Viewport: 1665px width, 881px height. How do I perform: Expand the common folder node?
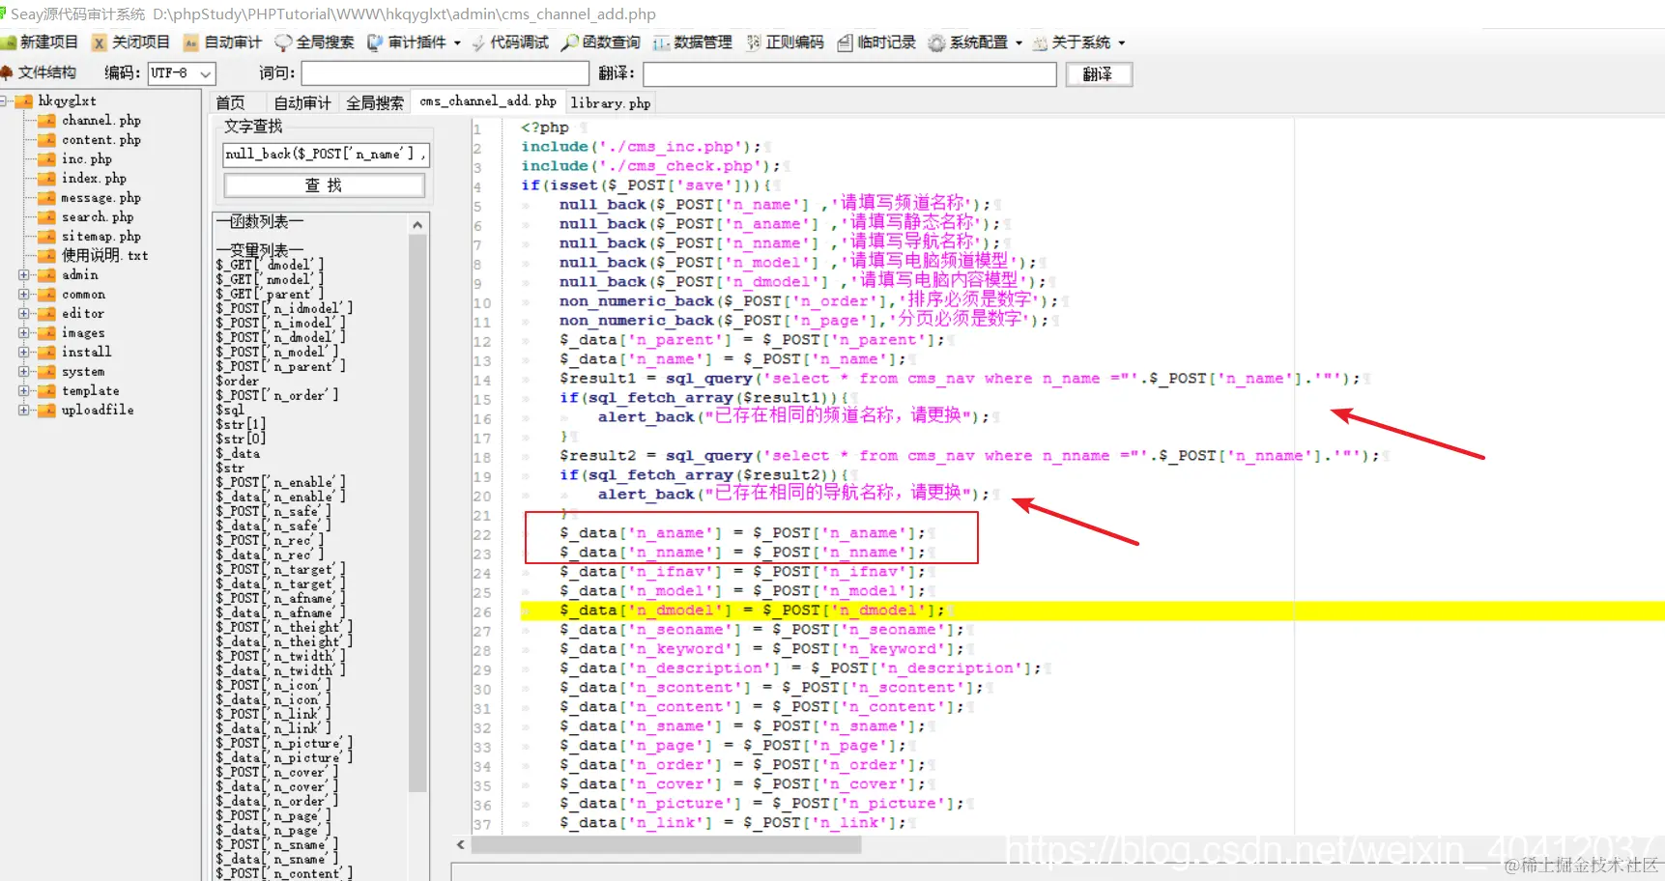coord(23,295)
